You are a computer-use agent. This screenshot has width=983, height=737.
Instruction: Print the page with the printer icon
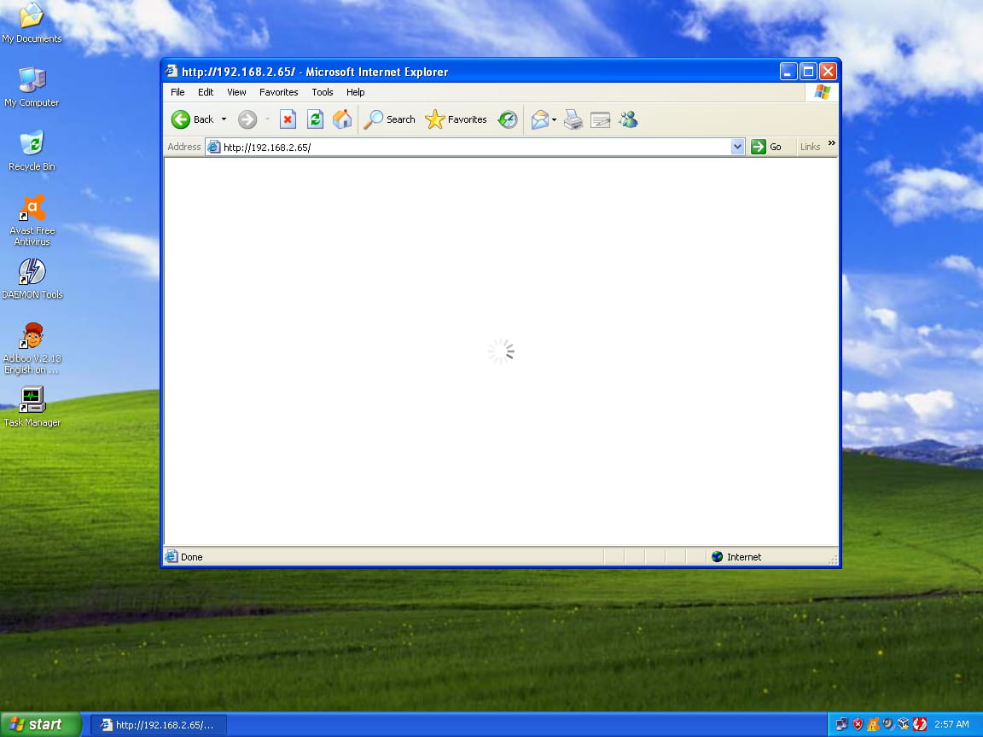(573, 119)
